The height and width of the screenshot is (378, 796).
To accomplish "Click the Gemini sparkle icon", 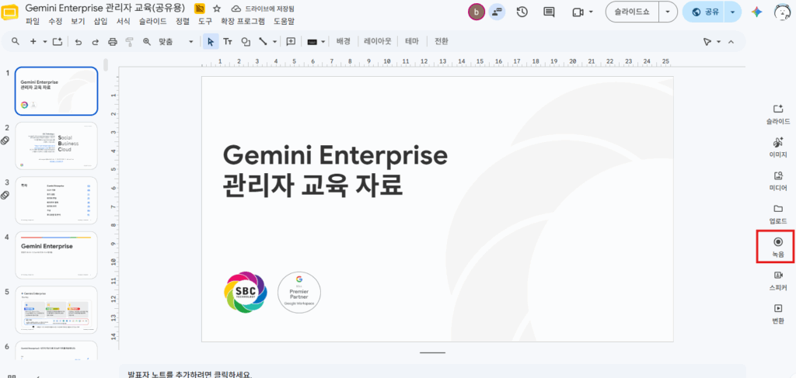I will pos(757,12).
